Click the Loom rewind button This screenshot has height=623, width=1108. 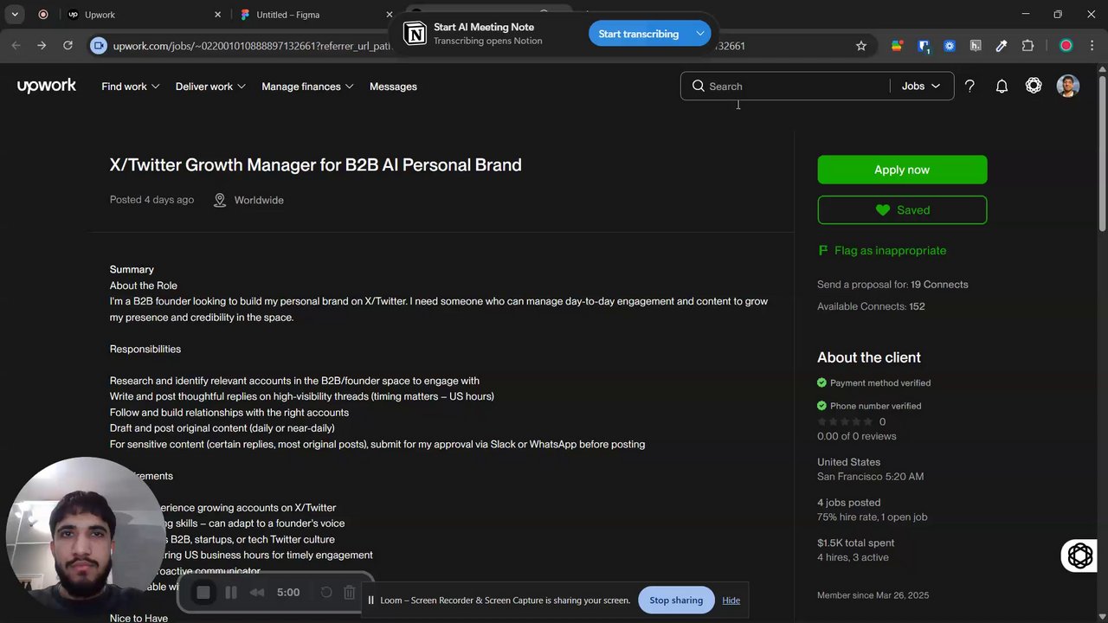[x=257, y=593]
